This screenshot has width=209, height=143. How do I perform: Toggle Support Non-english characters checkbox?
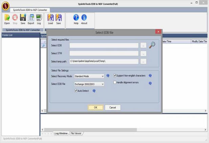pos(115,76)
